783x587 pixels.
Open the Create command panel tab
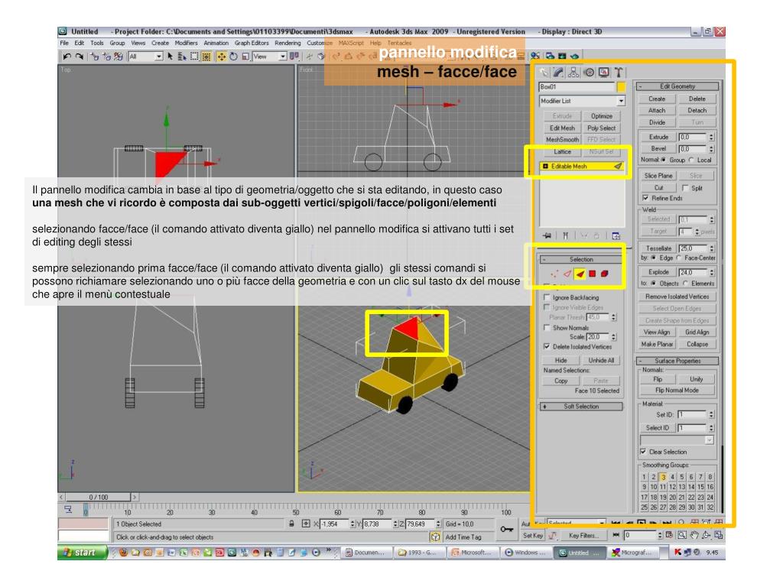[x=544, y=73]
